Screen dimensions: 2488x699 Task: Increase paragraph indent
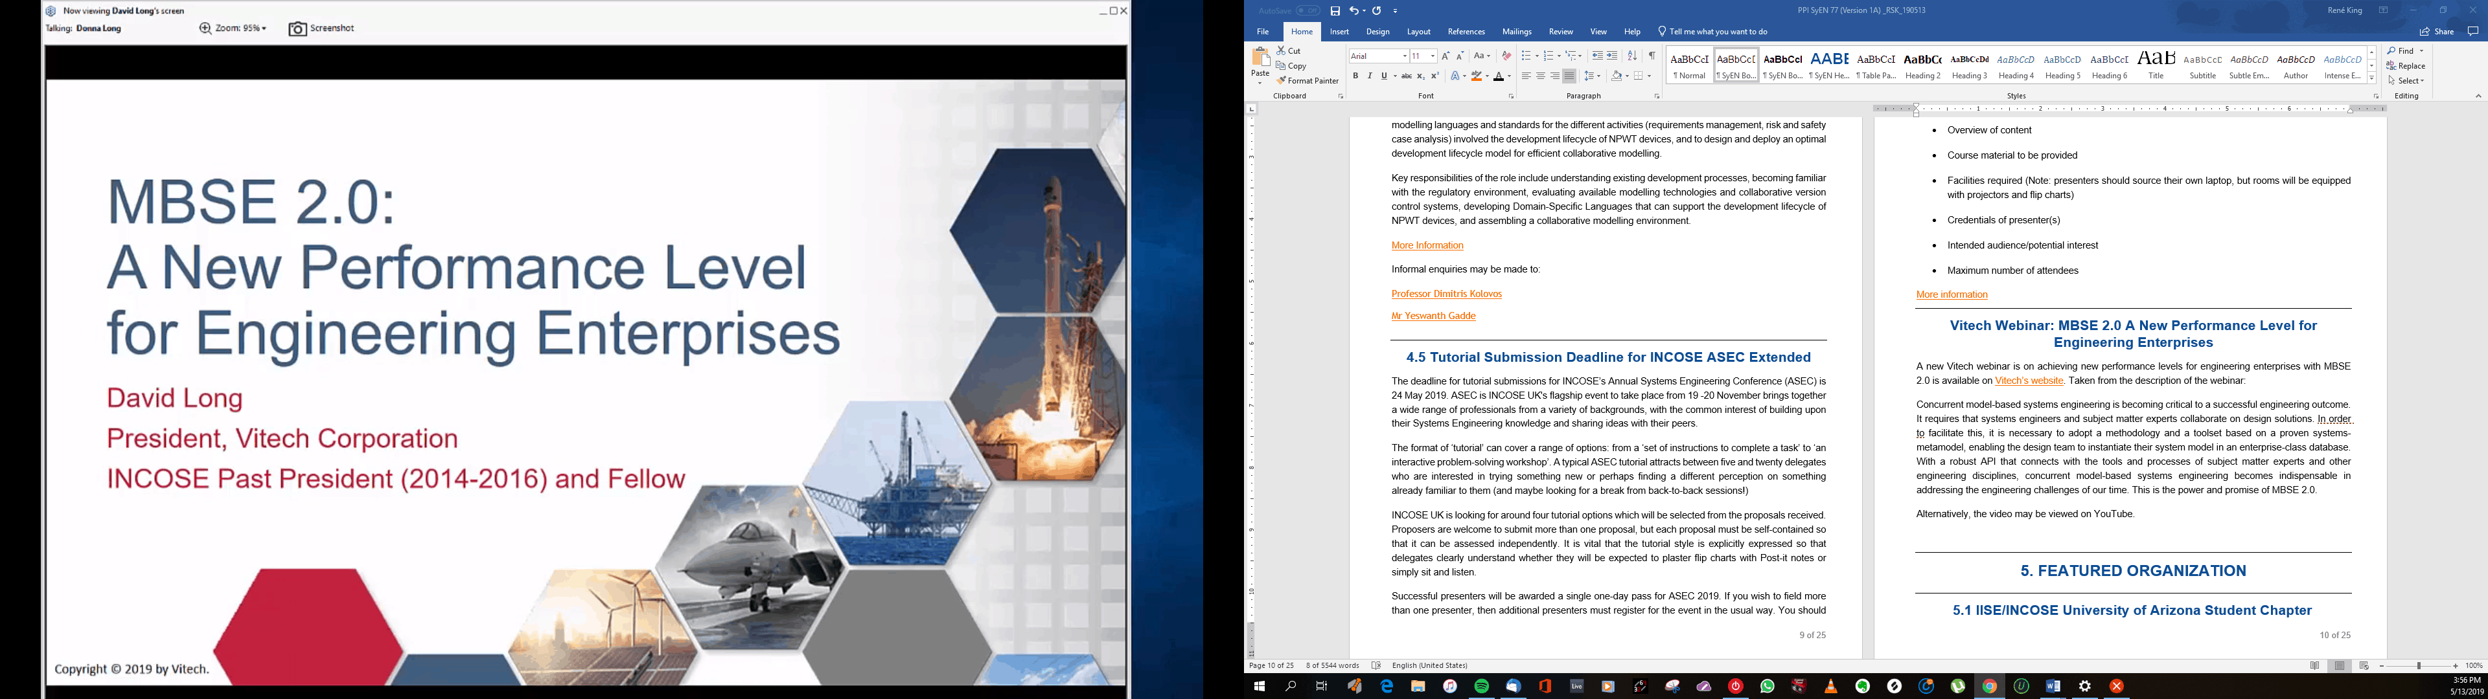coord(1612,56)
